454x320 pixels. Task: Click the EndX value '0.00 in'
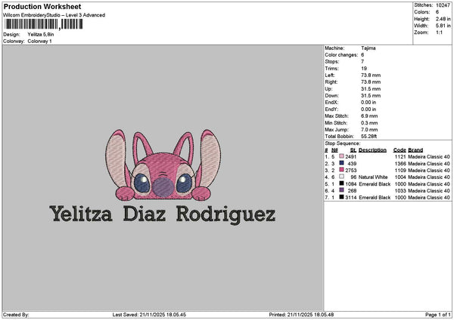pyautogui.click(x=368, y=103)
